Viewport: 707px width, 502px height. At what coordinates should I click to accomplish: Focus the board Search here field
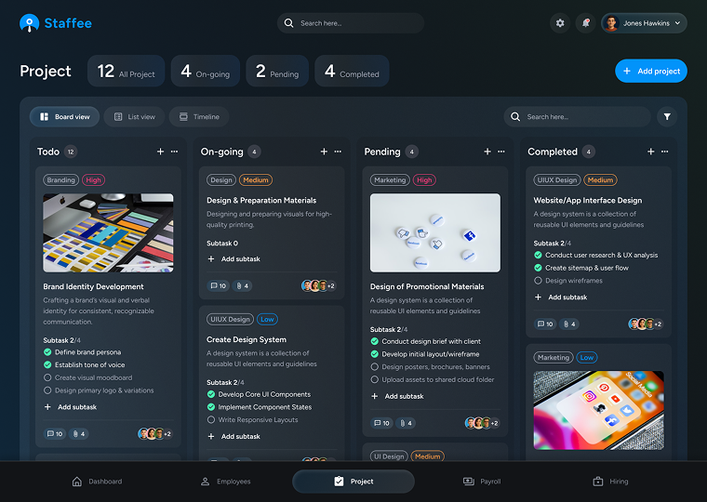pos(577,117)
